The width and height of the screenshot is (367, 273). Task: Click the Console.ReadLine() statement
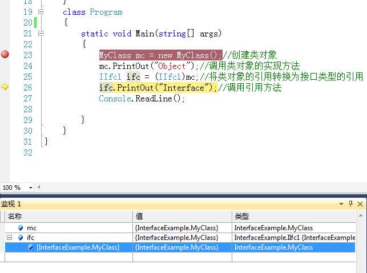142,99
